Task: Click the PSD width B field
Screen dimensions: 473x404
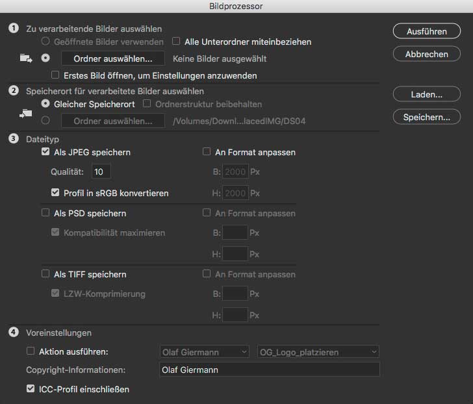Action: pos(235,233)
